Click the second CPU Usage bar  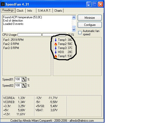(54, 35)
